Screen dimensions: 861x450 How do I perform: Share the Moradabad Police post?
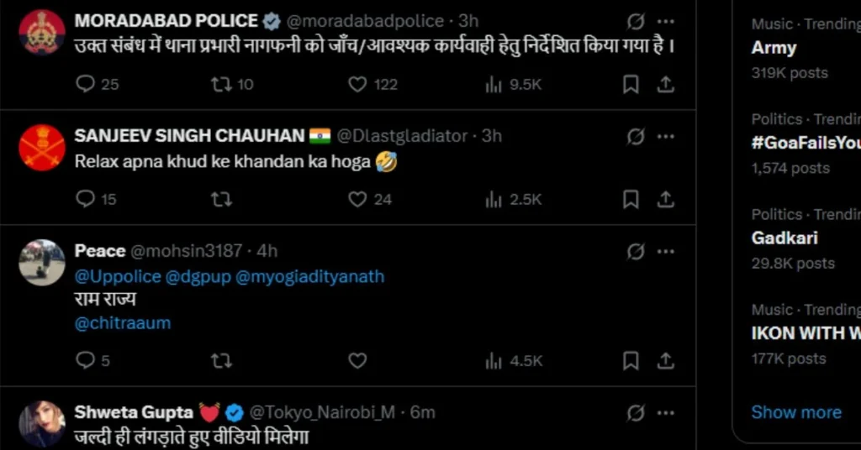(665, 84)
